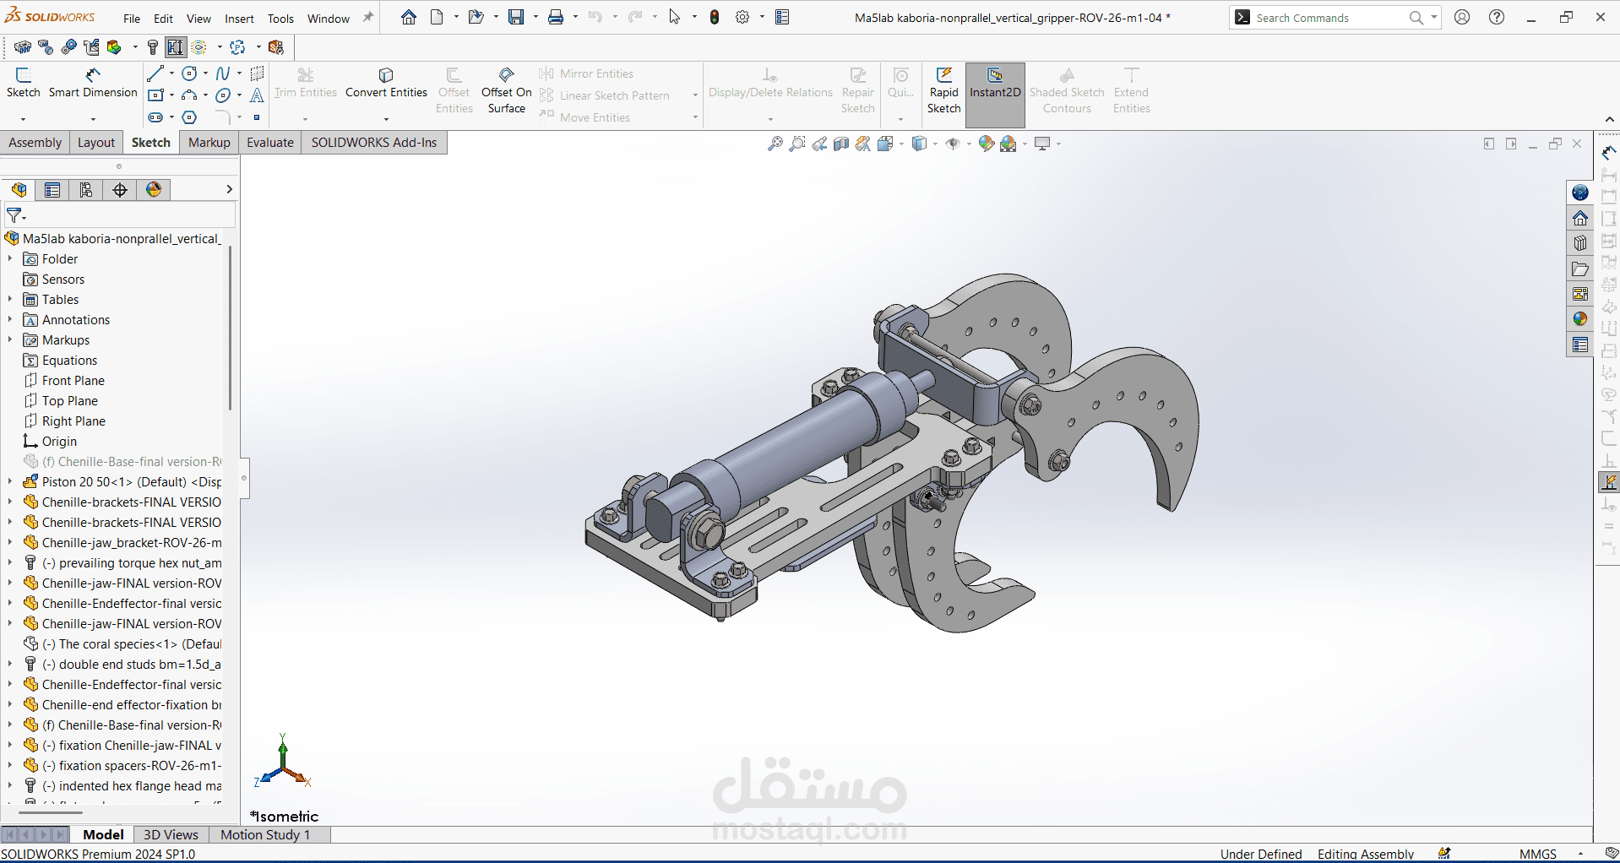
Task: Click the Zoom to Area icon
Action: point(796,144)
